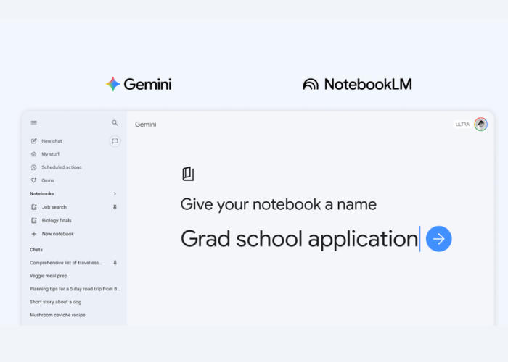This screenshot has width=508, height=362.
Task: Unpin the Comprehensive list of travel chat
Action: [115, 263]
